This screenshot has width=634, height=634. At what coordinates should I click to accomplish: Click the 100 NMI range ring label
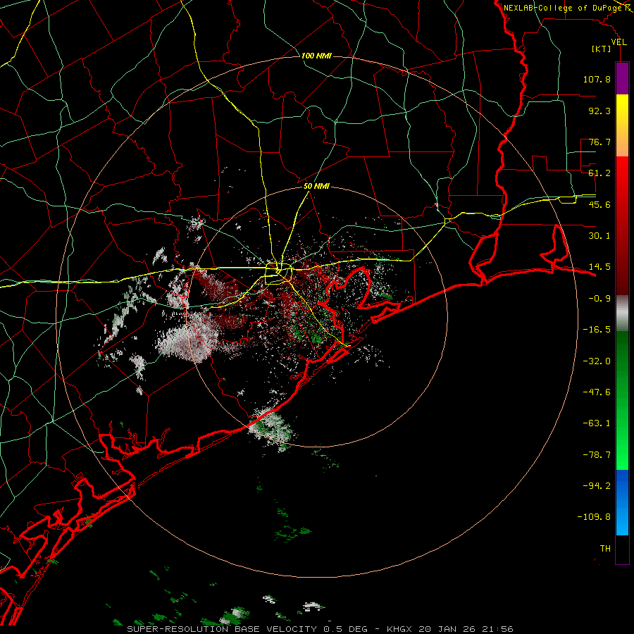[x=316, y=56]
